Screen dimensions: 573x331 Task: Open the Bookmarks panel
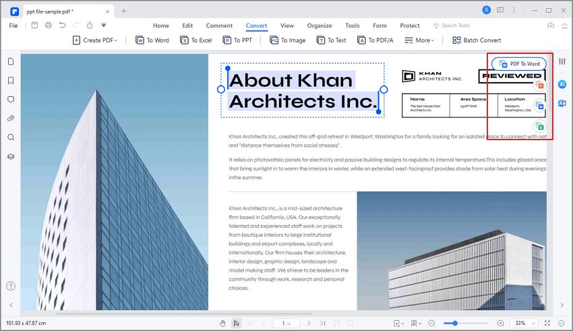(x=11, y=80)
